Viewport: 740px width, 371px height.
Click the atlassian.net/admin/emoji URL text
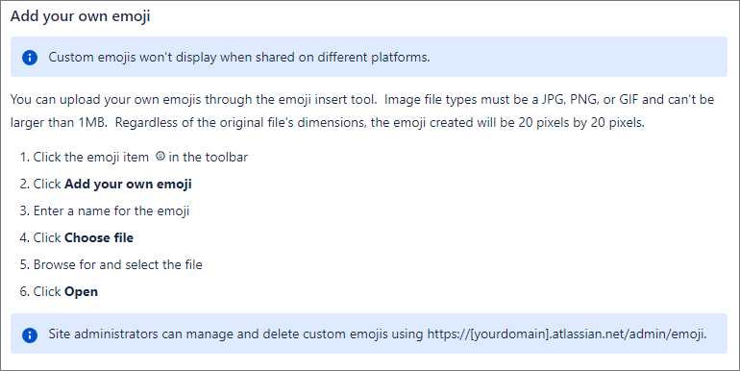tap(567, 334)
